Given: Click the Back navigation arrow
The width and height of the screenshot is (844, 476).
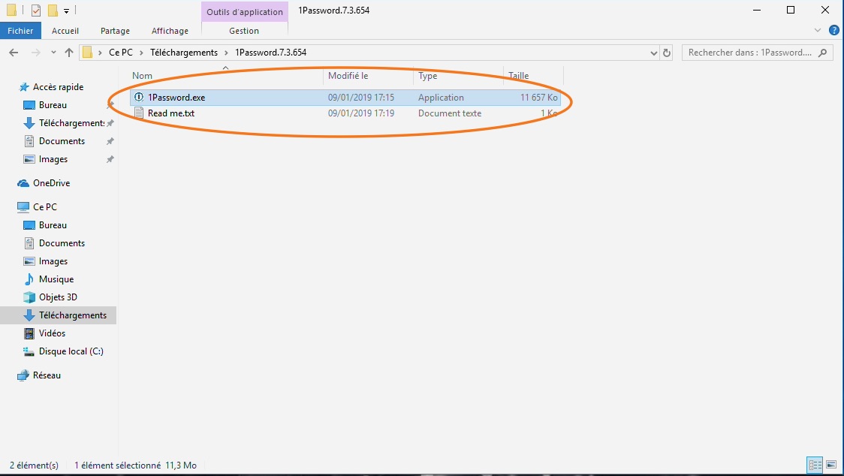Looking at the screenshot, I should [14, 53].
